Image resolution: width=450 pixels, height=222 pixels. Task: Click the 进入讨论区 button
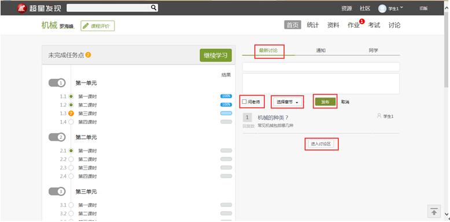(321, 144)
